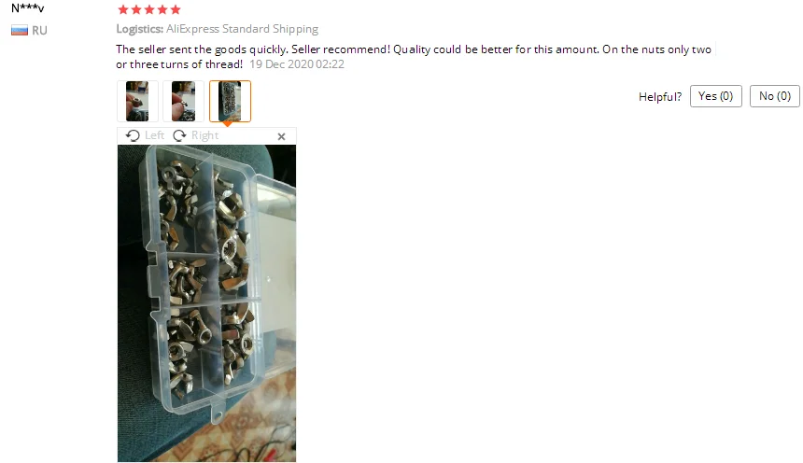803x463 pixels.
Task: Click the rotate Left arrow icon
Action: point(133,135)
